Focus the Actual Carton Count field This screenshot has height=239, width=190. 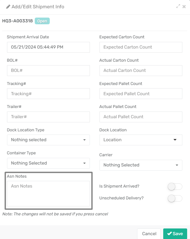tap(141, 71)
